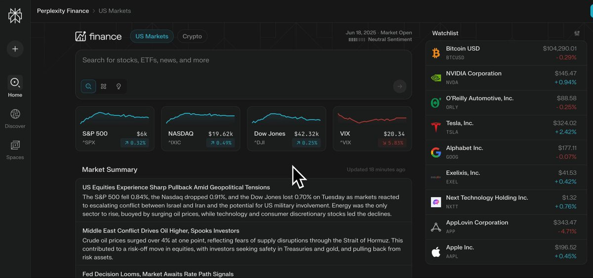Open the Home sidebar icon
The height and width of the screenshot is (278, 593).
[15, 82]
